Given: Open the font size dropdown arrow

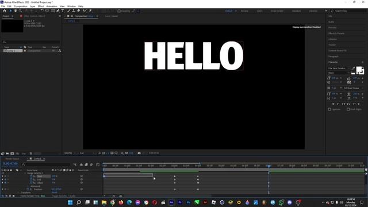Looking at the screenshot, I should click(341, 78).
